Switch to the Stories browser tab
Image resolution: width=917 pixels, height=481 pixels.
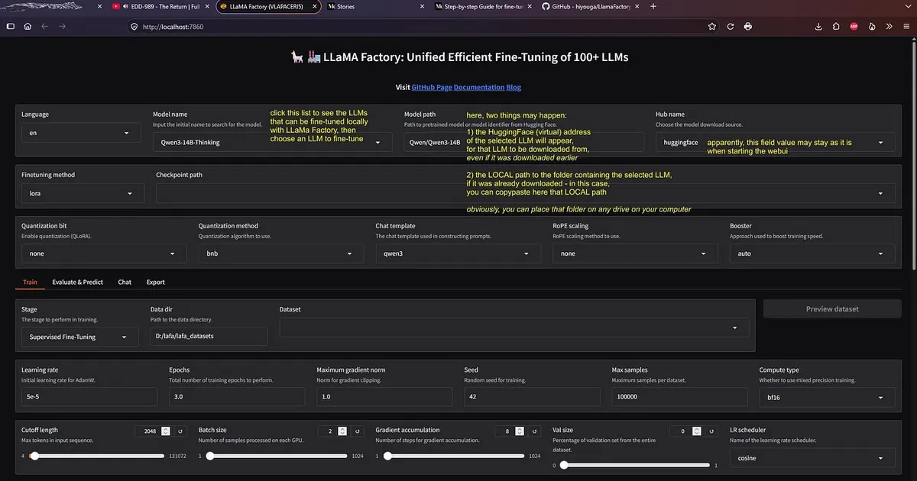pyautogui.click(x=374, y=6)
